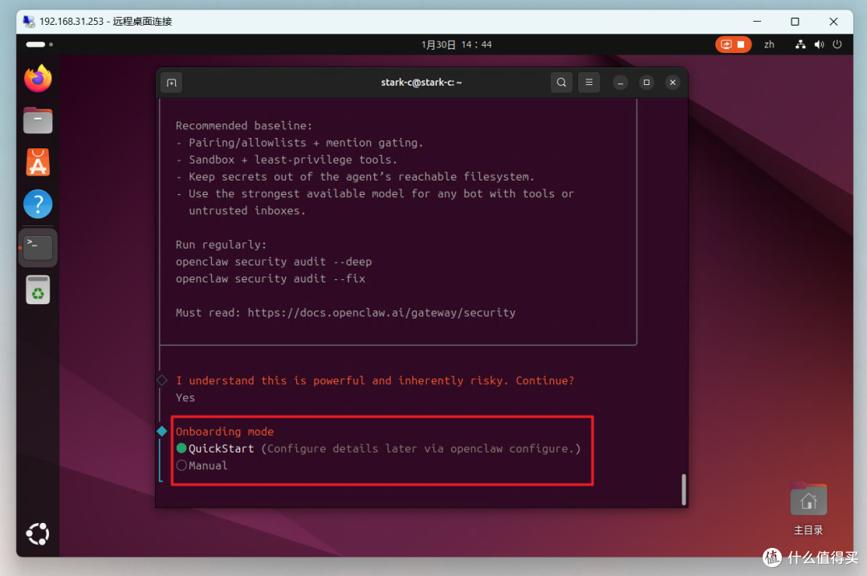Open the clock showing 1月30日 14:44
Image resolution: width=867 pixels, height=576 pixels.
456,44
